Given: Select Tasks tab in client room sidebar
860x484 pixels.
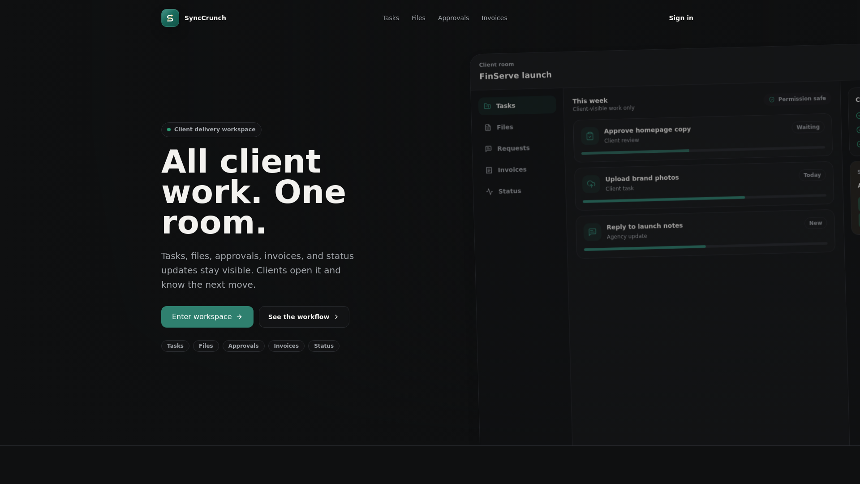Looking at the screenshot, I should click(517, 105).
